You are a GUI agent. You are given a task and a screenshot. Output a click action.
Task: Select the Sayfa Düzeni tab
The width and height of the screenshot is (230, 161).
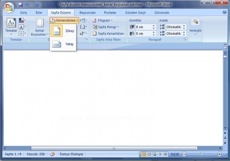[61, 13]
